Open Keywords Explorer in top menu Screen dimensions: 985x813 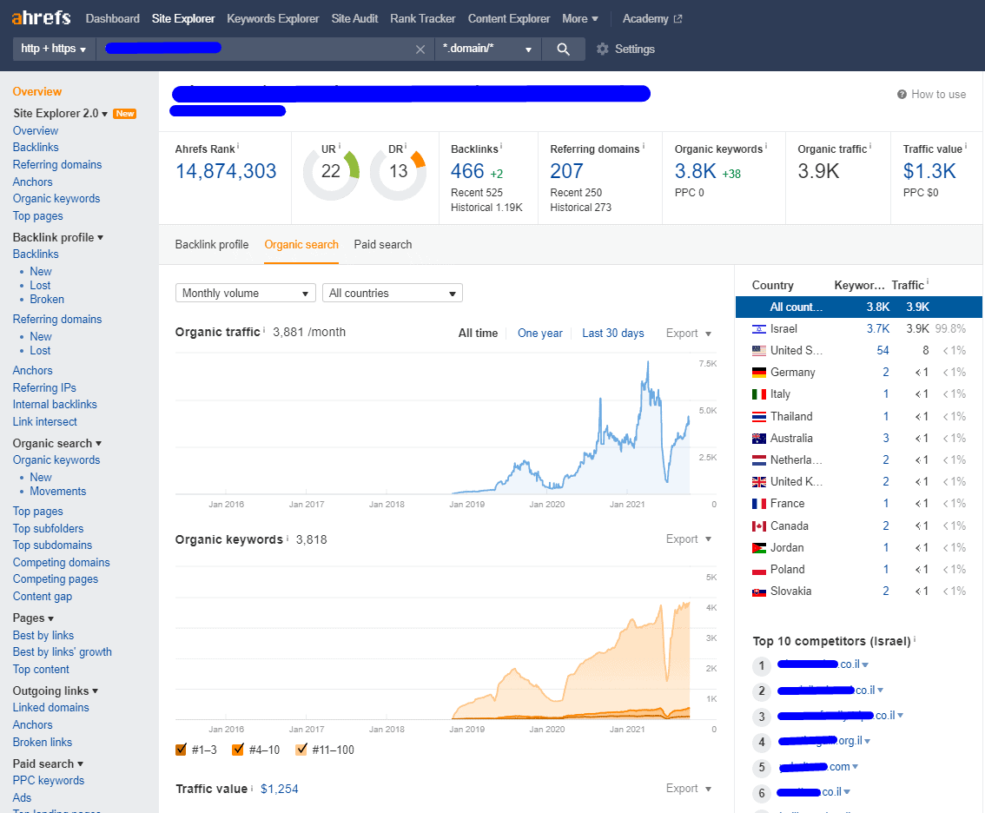click(273, 18)
